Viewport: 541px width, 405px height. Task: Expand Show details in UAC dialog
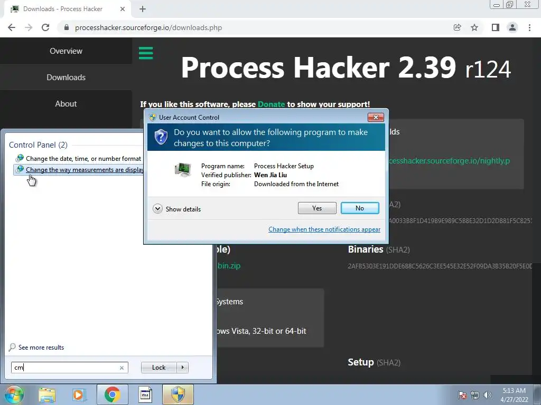(176, 209)
